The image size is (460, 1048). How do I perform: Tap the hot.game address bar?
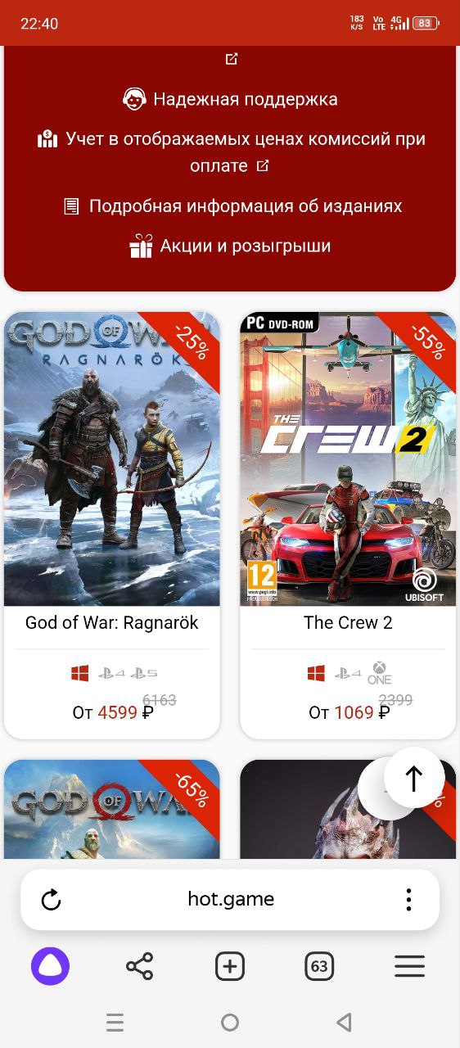[x=230, y=900]
